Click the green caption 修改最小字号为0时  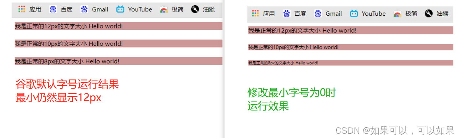(x=292, y=93)
